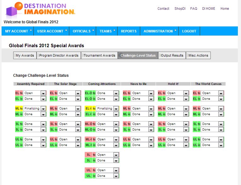Open News to Me ML tc dropdown
This screenshot has width=241, height=185.
pos(142,109)
